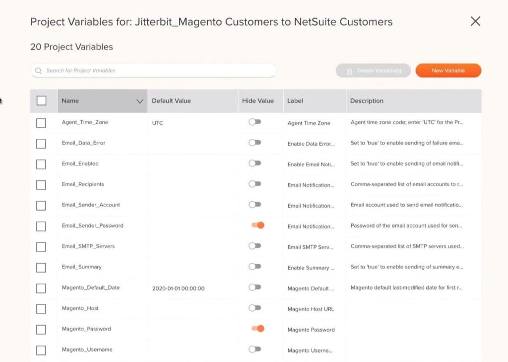Click the search magnifying glass icon
Screen dimensions: 508x362
pyautogui.click(x=38, y=70)
